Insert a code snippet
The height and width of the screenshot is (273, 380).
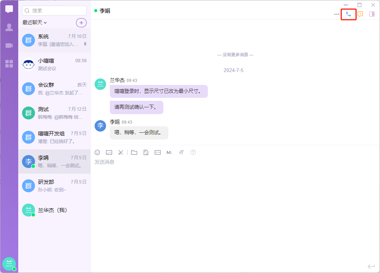[157, 152]
